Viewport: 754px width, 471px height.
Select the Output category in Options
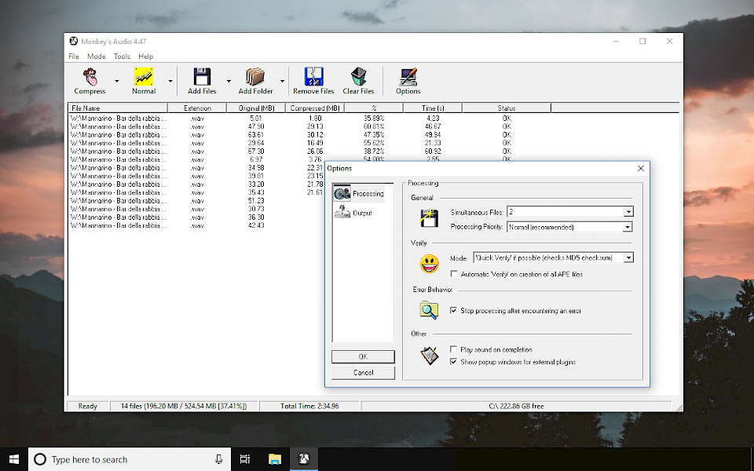353,213
